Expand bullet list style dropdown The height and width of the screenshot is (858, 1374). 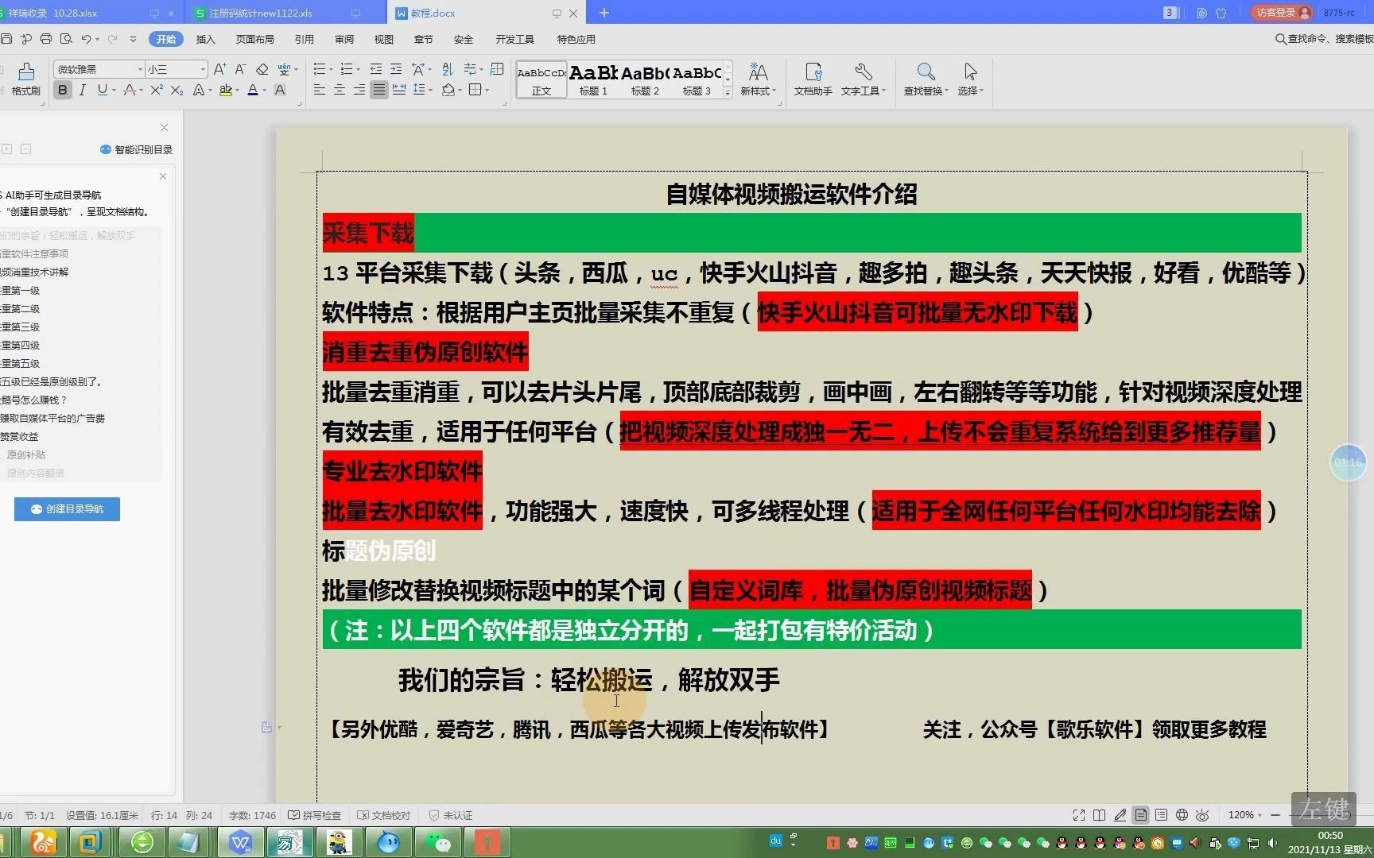click(x=331, y=70)
